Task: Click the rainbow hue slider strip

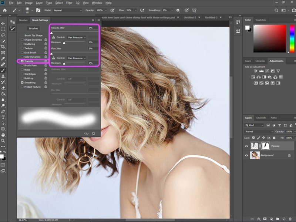Action: [292, 38]
